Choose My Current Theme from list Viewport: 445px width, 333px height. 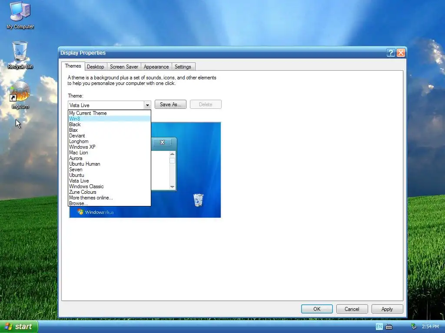(x=109, y=113)
